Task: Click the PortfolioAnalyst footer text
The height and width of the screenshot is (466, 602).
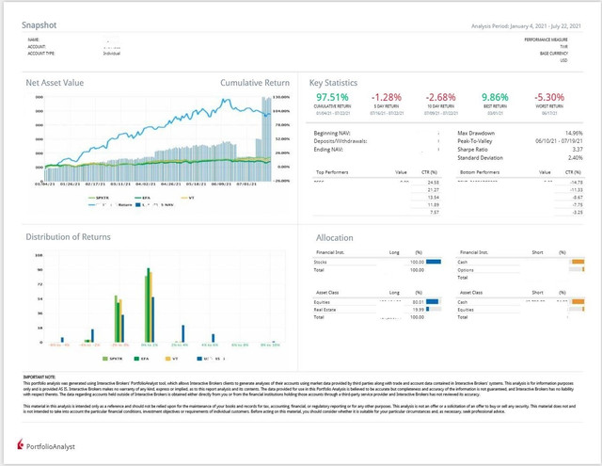Action: 50,446
